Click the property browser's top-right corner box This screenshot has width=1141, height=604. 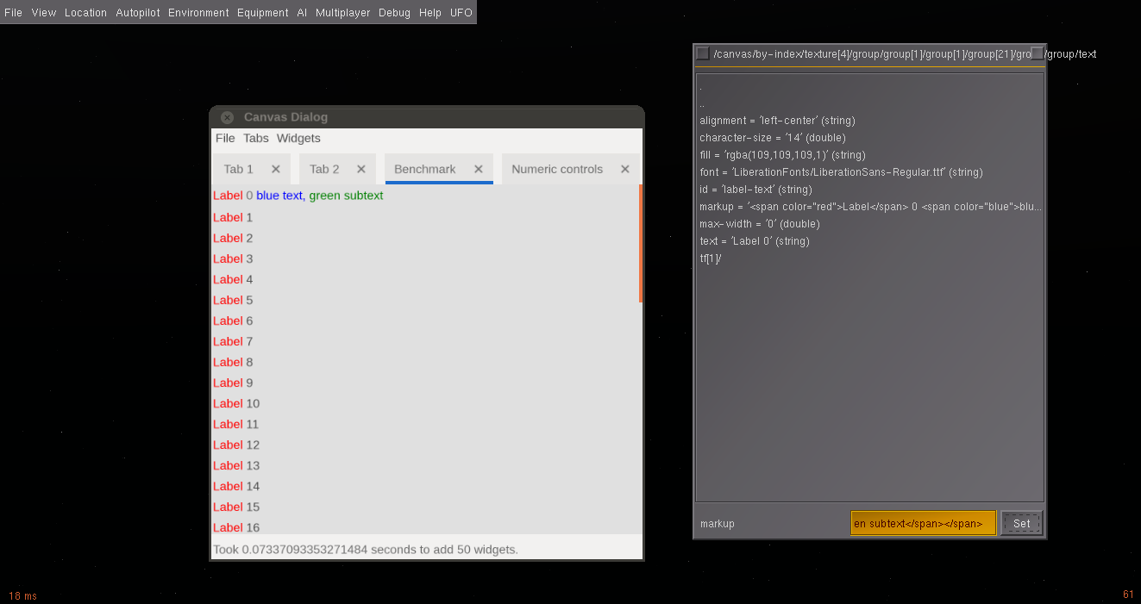(1037, 53)
